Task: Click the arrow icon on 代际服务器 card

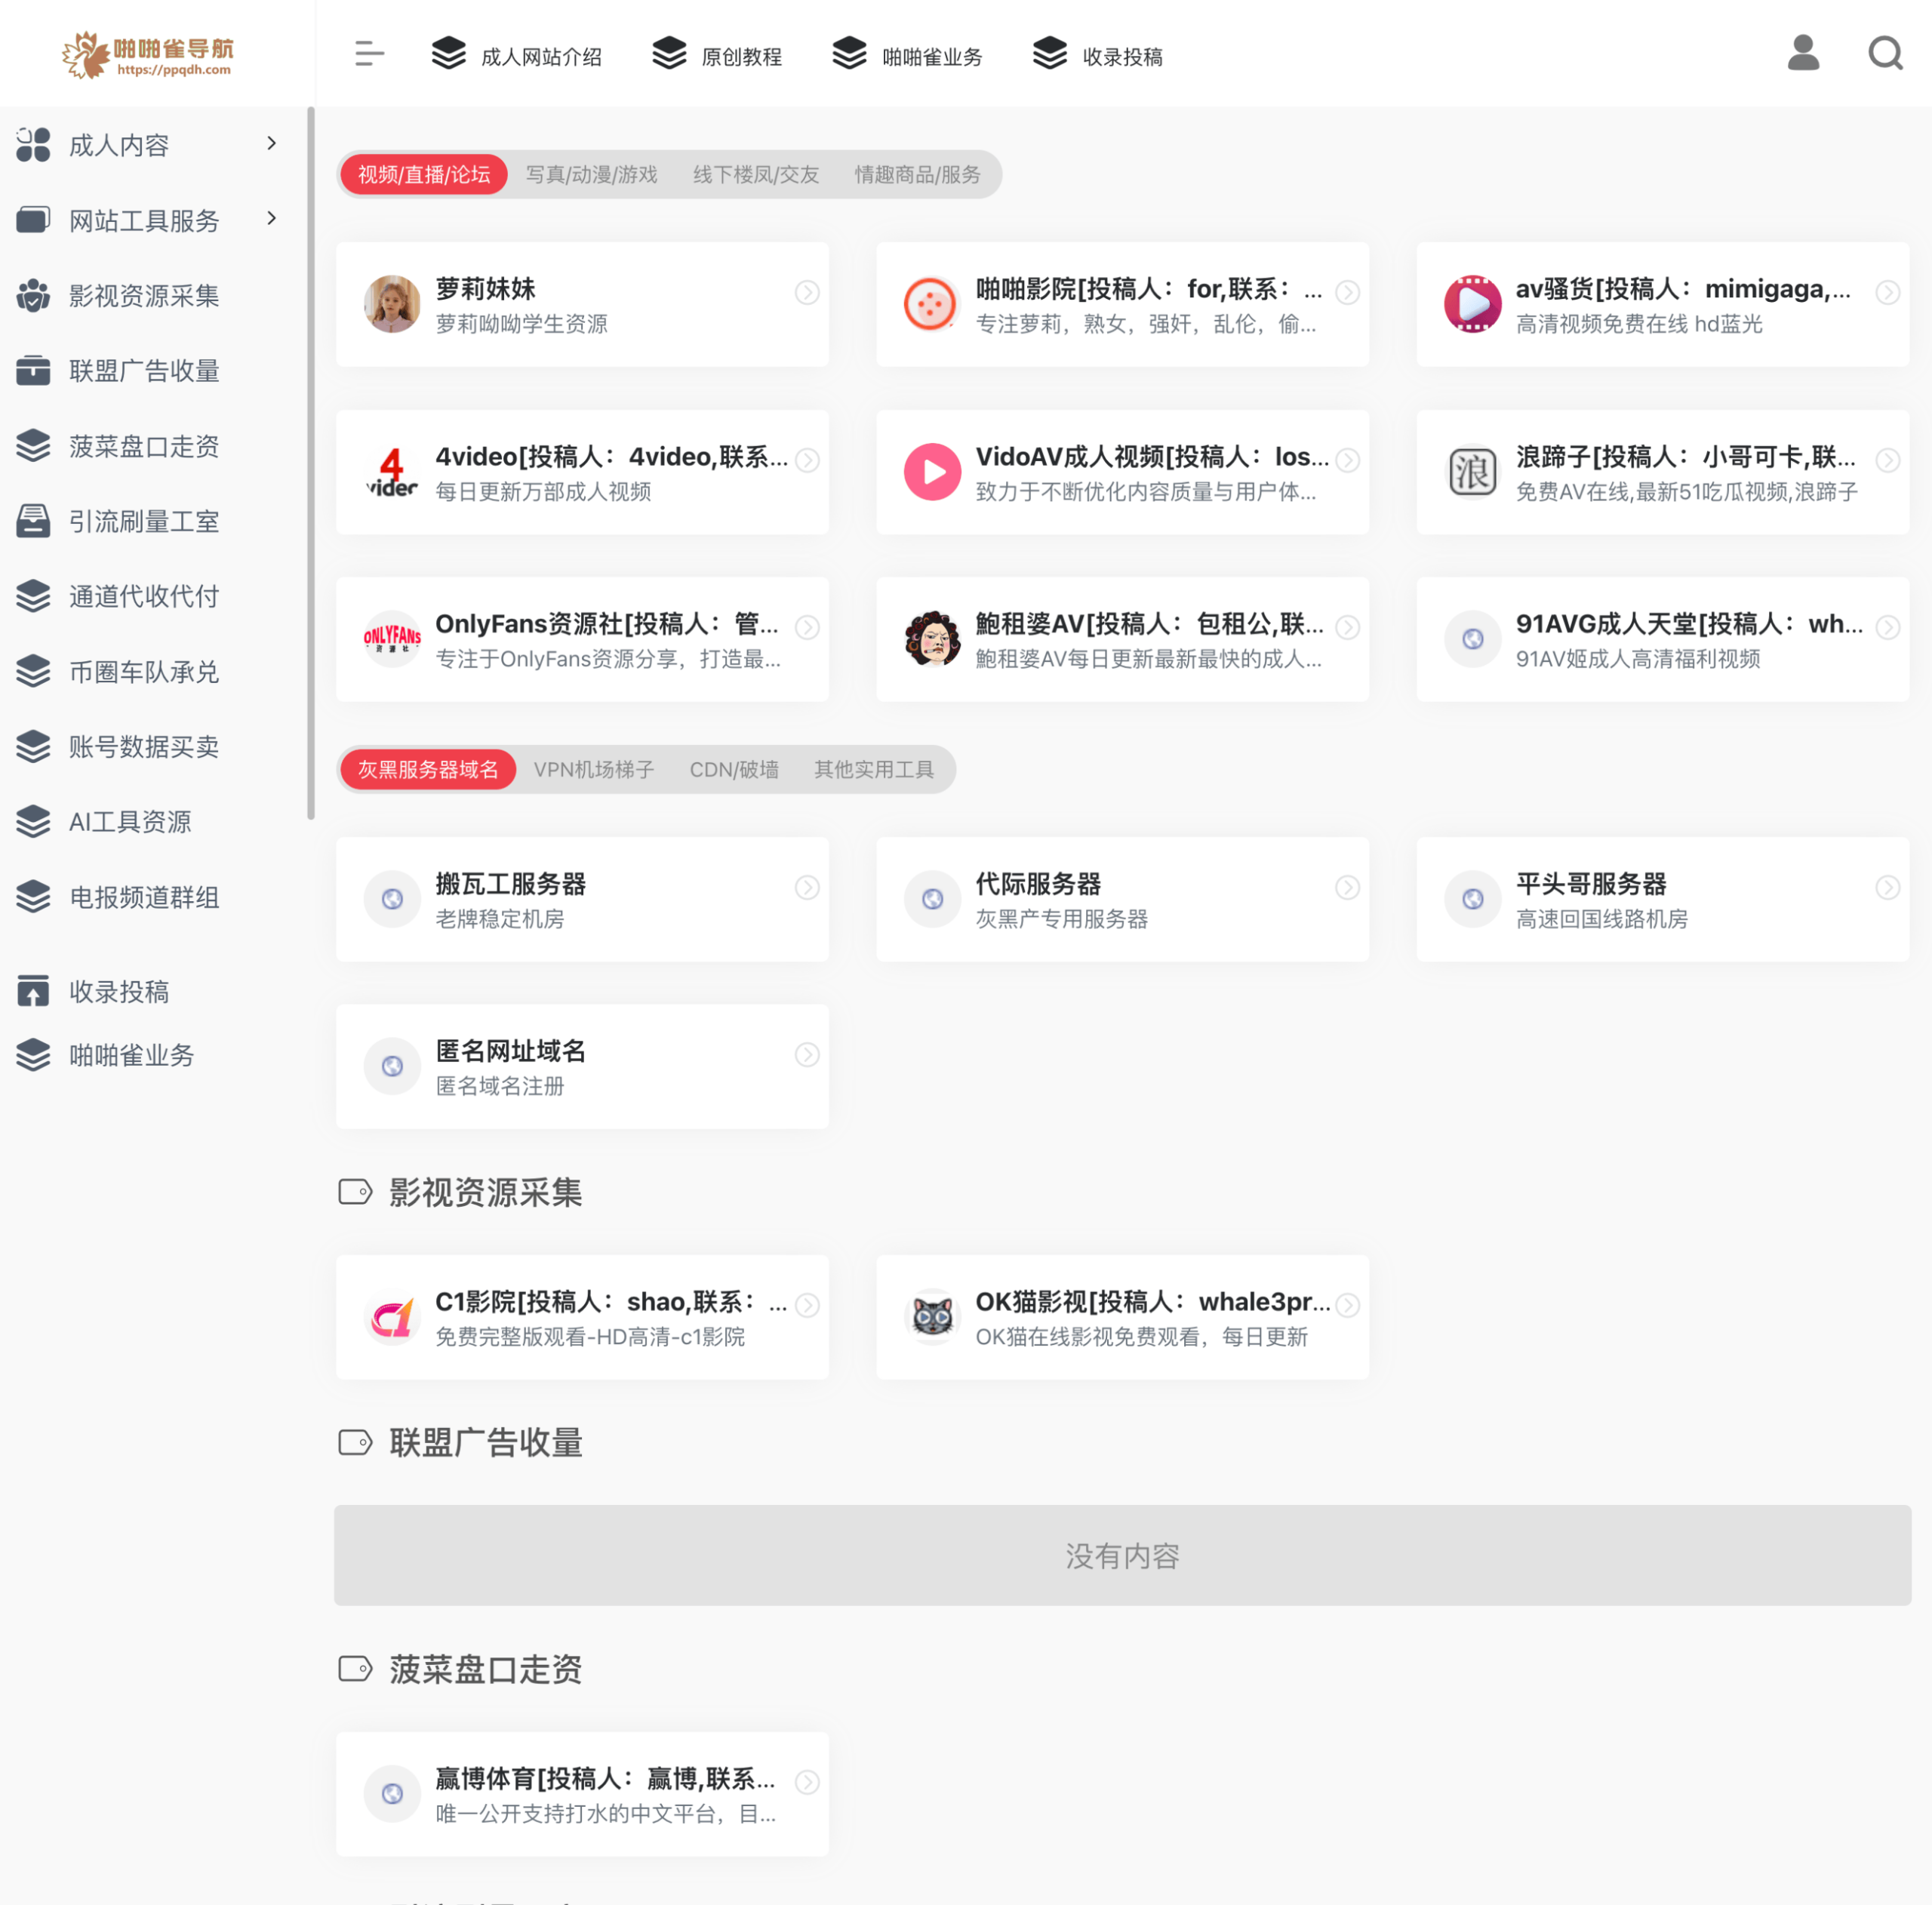Action: [x=1347, y=887]
